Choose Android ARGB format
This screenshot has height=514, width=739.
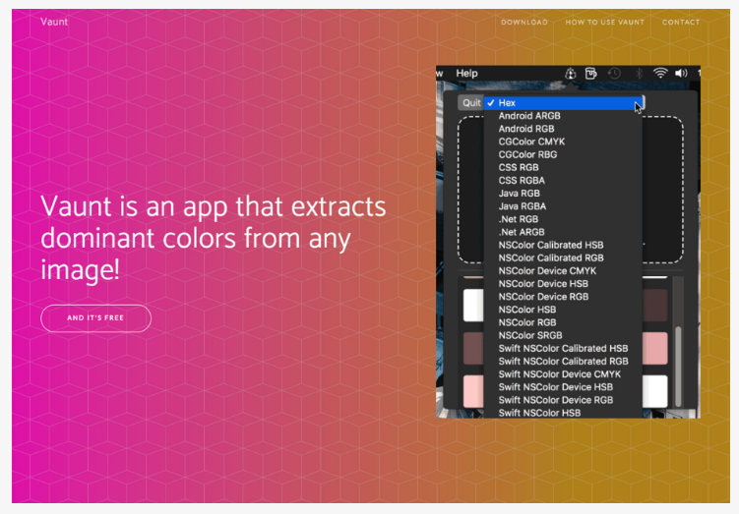(563, 116)
